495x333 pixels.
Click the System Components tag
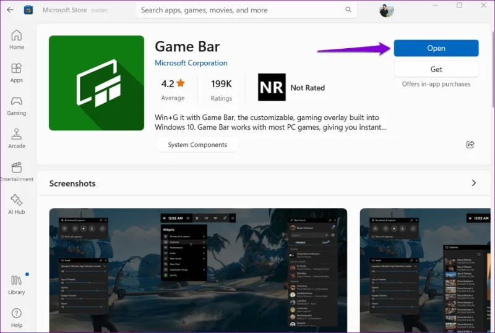[x=197, y=145]
